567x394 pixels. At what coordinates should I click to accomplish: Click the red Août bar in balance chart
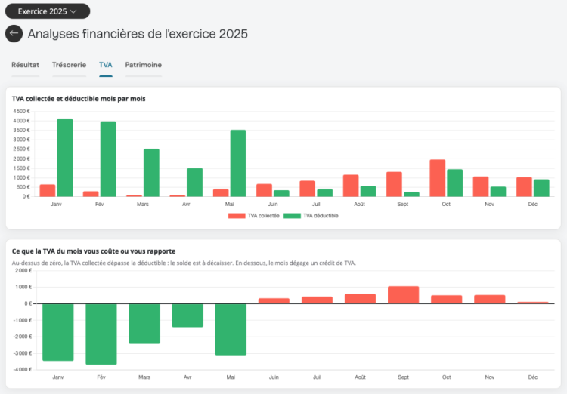click(x=360, y=299)
